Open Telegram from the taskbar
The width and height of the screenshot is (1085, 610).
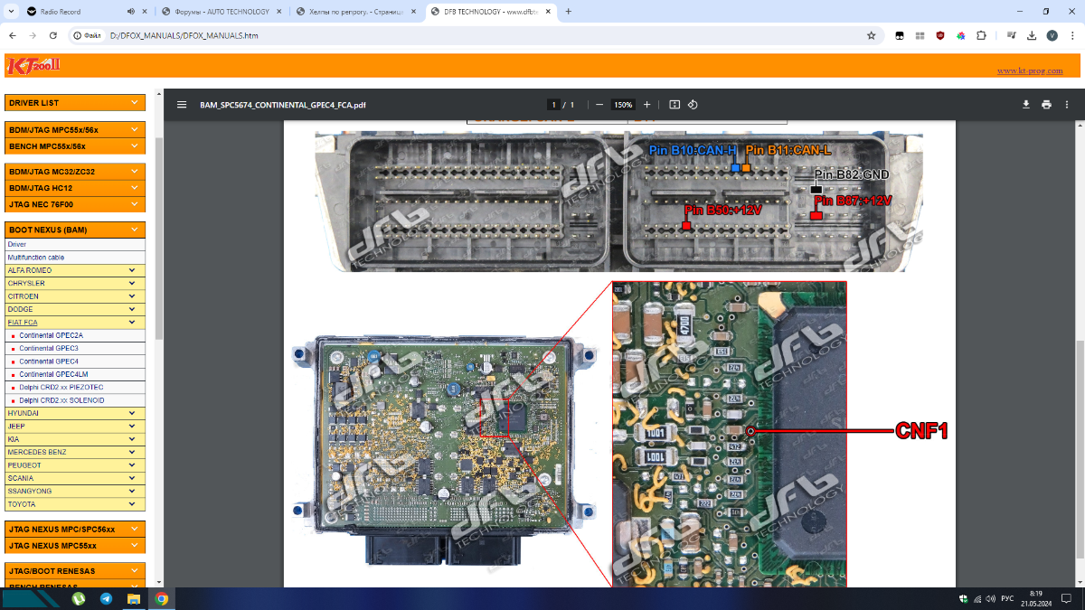(x=106, y=598)
